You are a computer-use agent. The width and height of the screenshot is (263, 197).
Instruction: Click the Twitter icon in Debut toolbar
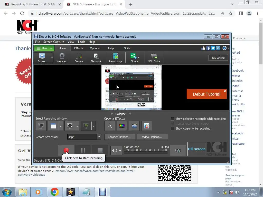(x=213, y=48)
